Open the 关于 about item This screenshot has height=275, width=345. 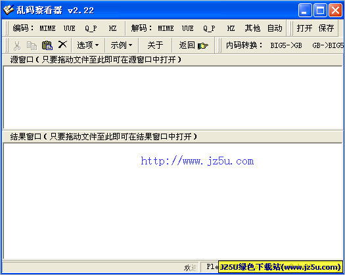click(155, 45)
